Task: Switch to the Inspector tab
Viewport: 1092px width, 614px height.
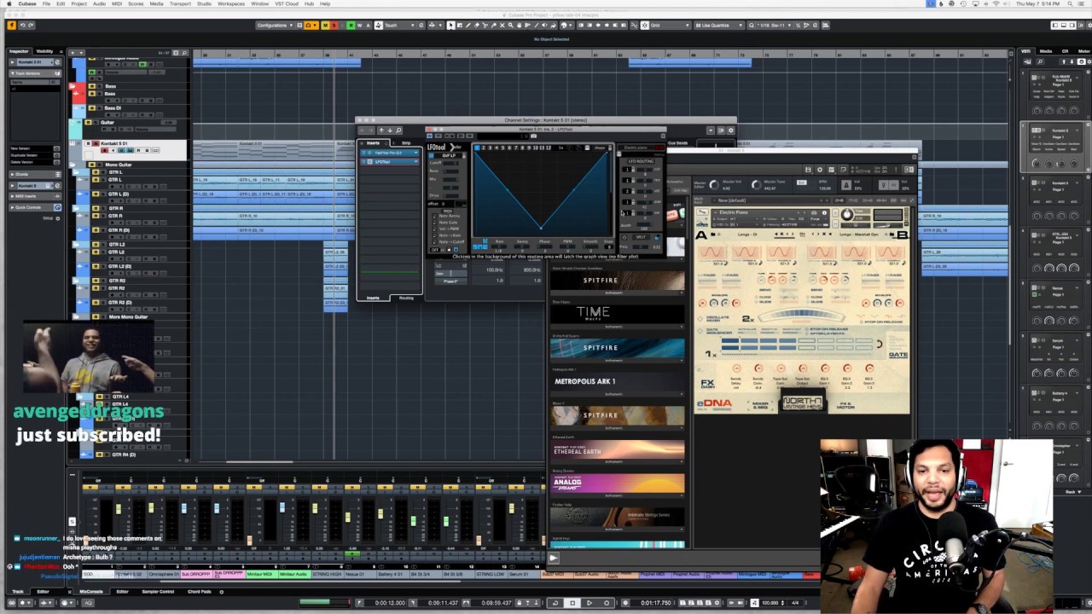Action: coord(19,51)
